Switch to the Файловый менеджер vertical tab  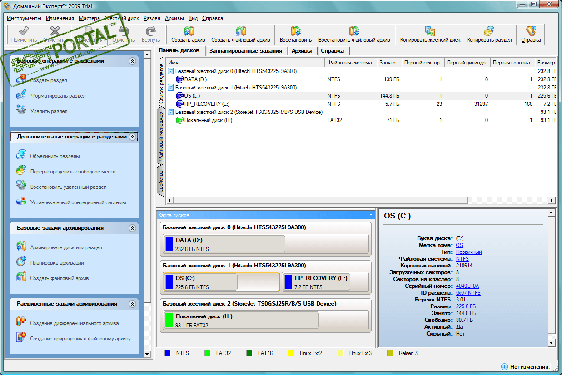tap(161, 136)
